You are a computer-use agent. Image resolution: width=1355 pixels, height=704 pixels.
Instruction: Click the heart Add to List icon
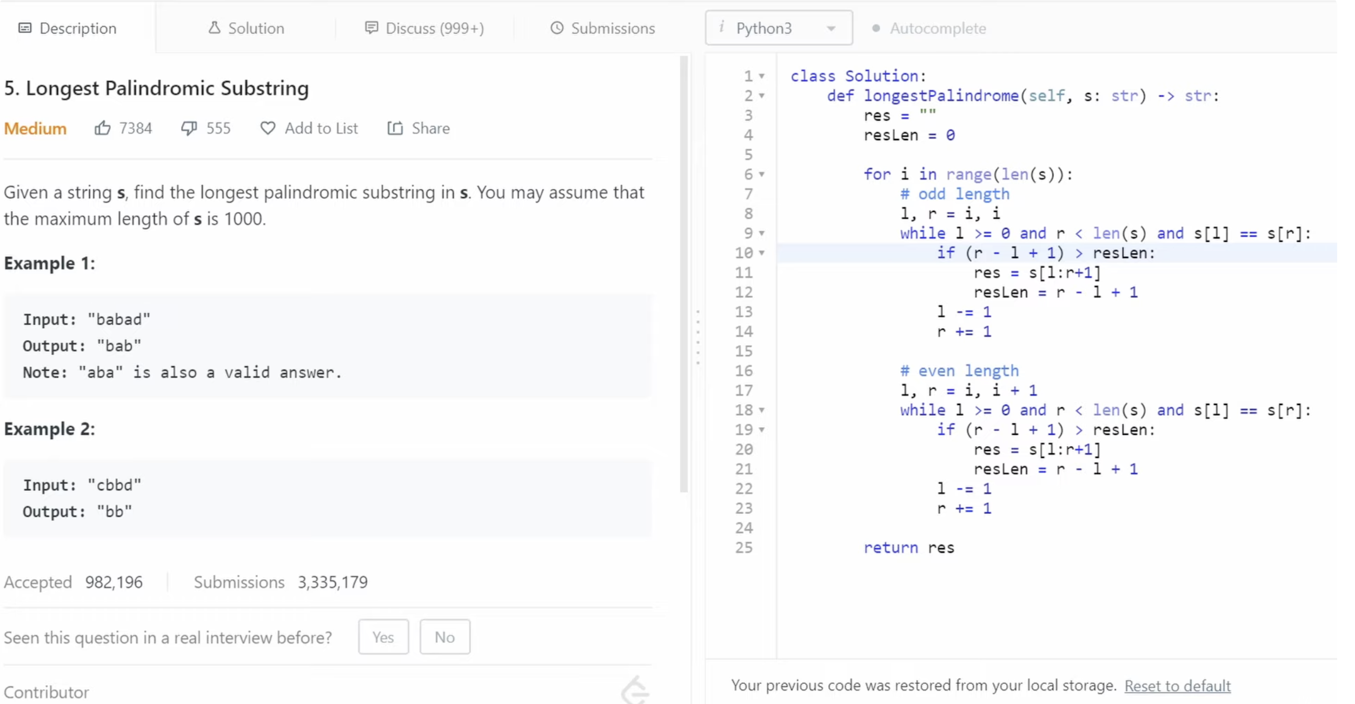click(268, 128)
